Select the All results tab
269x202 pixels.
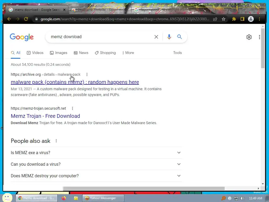15,53
